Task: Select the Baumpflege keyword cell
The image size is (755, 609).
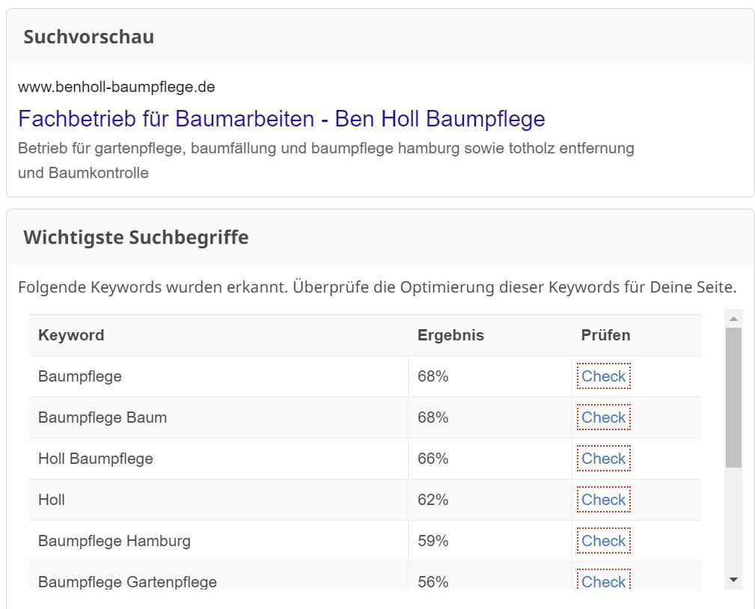Action: pos(218,376)
